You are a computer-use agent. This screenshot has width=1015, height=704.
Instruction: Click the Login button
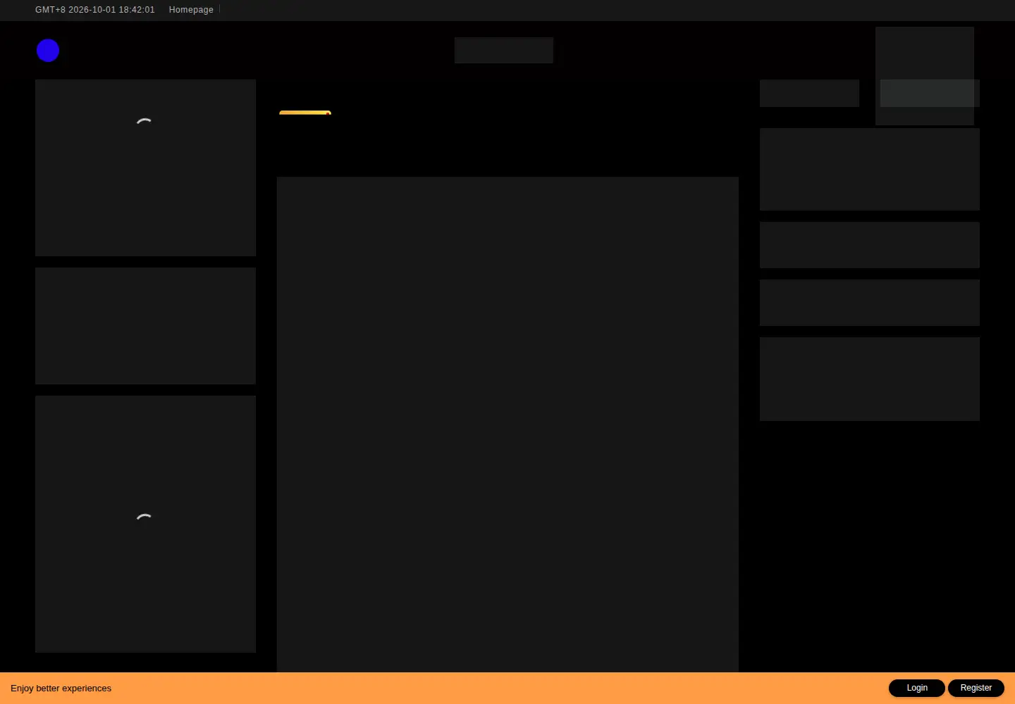[917, 688]
